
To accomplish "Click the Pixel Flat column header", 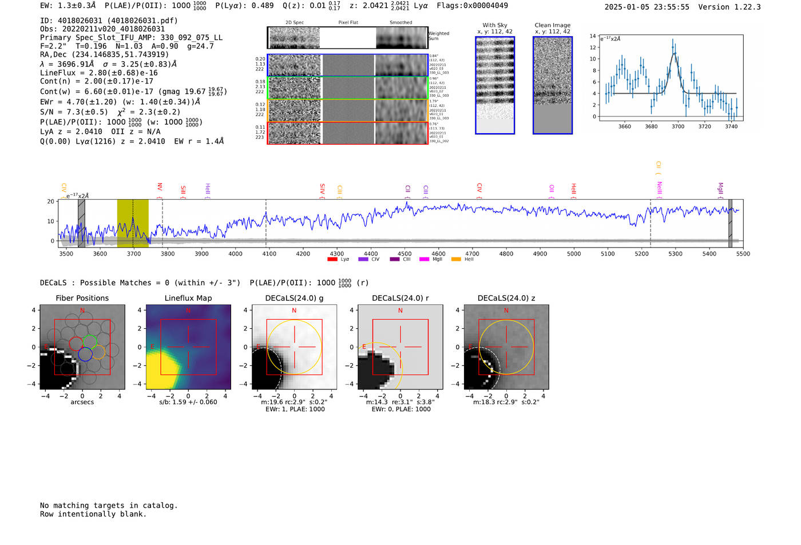I will [x=348, y=23].
